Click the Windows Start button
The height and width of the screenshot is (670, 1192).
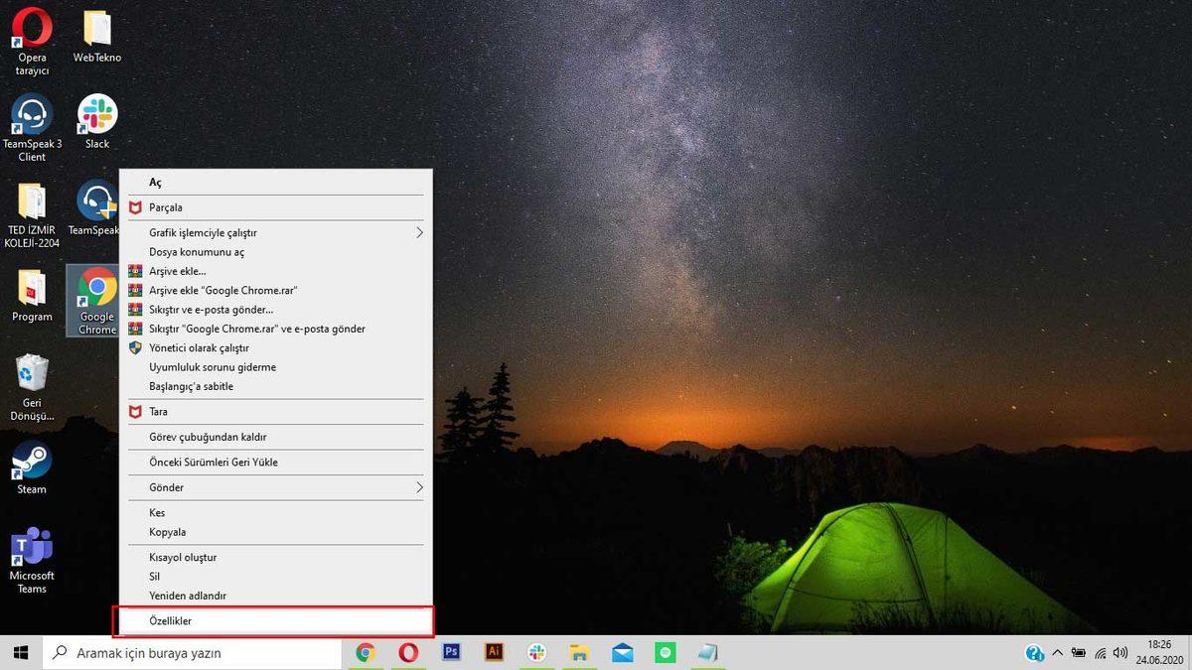(20, 652)
